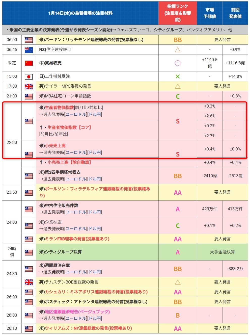Open the 生産者物価指数 [前月比/前年比] link
The height and width of the screenshot is (335, 250).
[59, 108]
